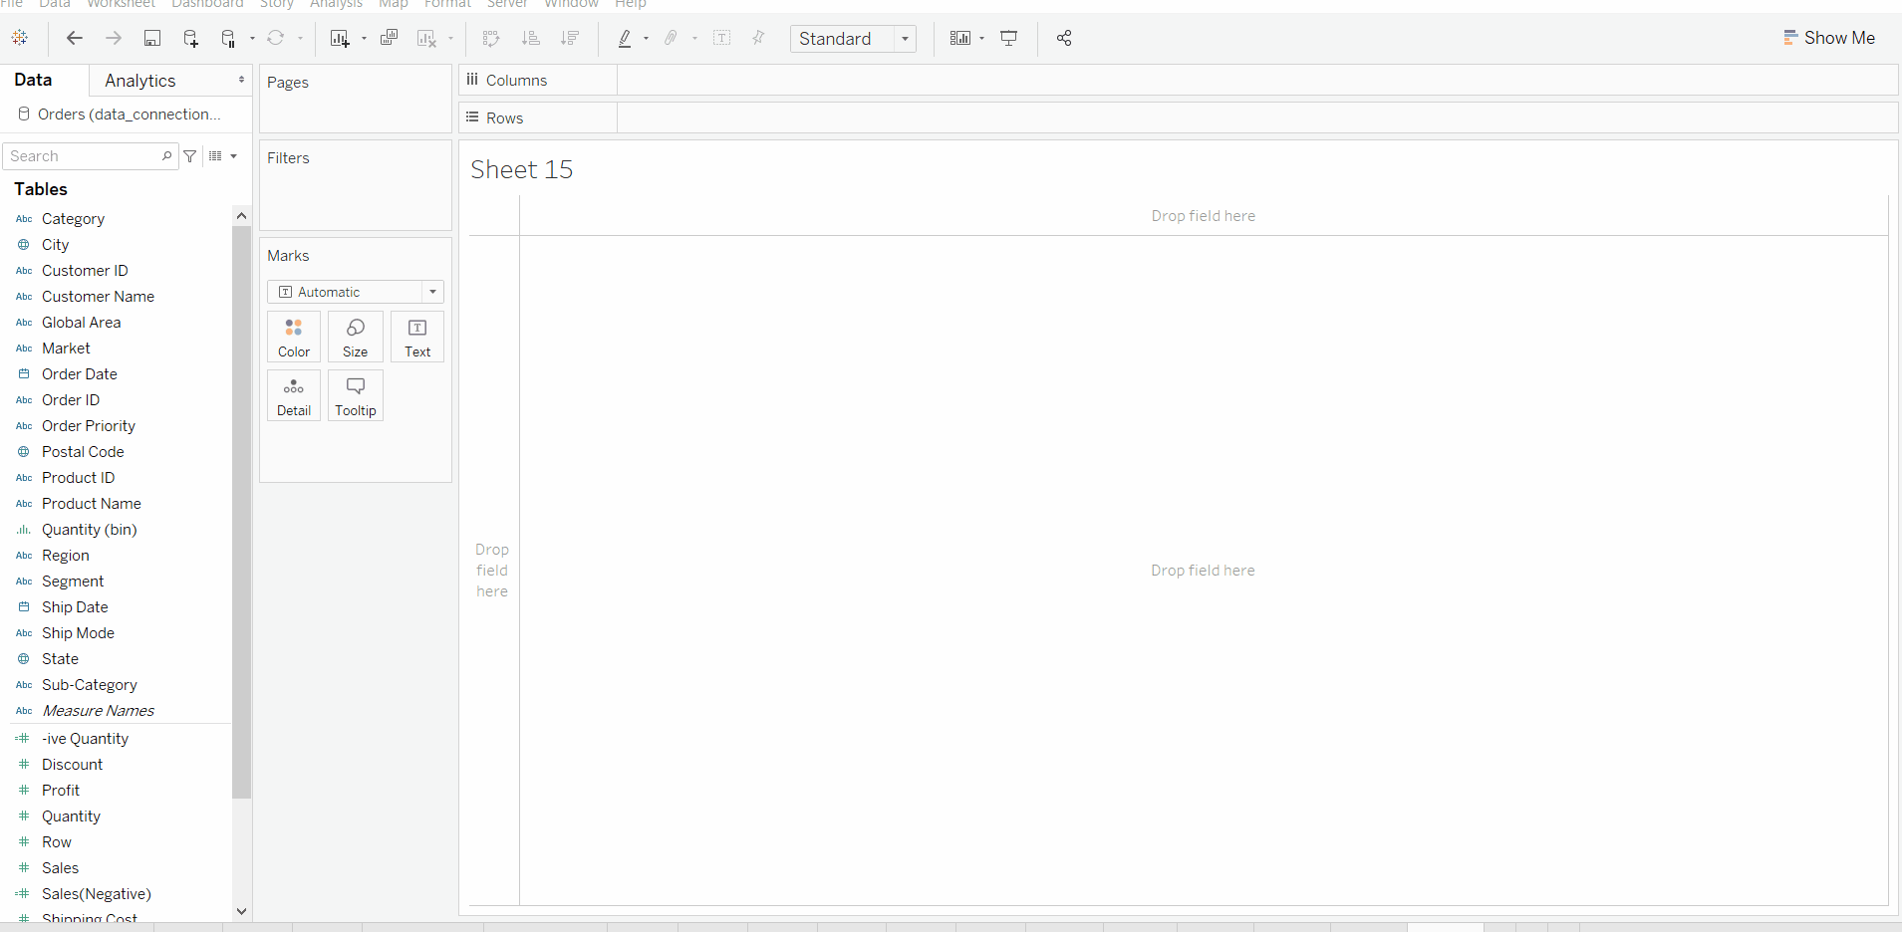Open the group members dropdown arrow
This screenshot has width=1902, height=932.
(694, 38)
